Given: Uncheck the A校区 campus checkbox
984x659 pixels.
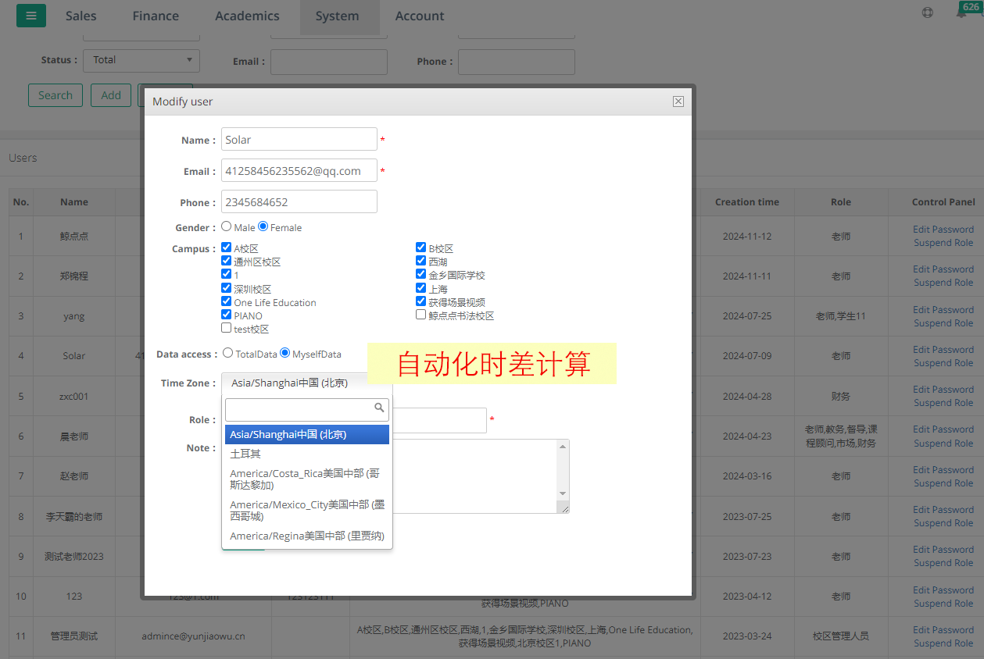Looking at the screenshot, I should pos(227,248).
